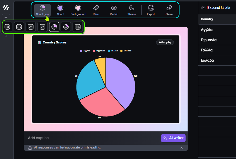Click the AI responses can be inaccurate notice
This screenshot has width=236, height=159.
click(67, 148)
